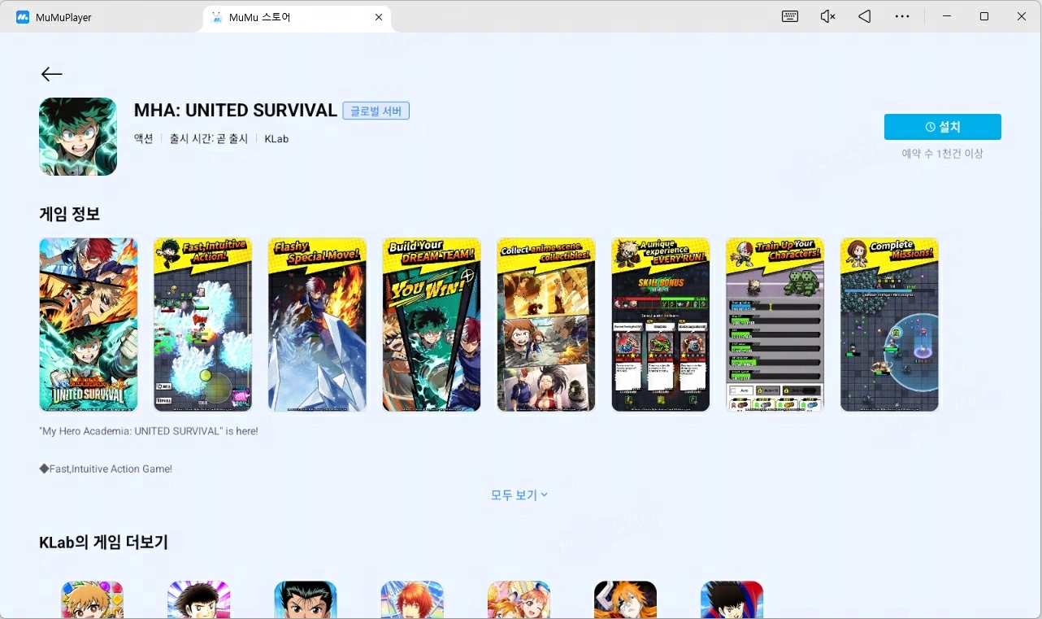1042x619 pixels.
Task: Click the "My Hero Academia: UNITED SURVIVAL" is here! line
Action: (149, 431)
